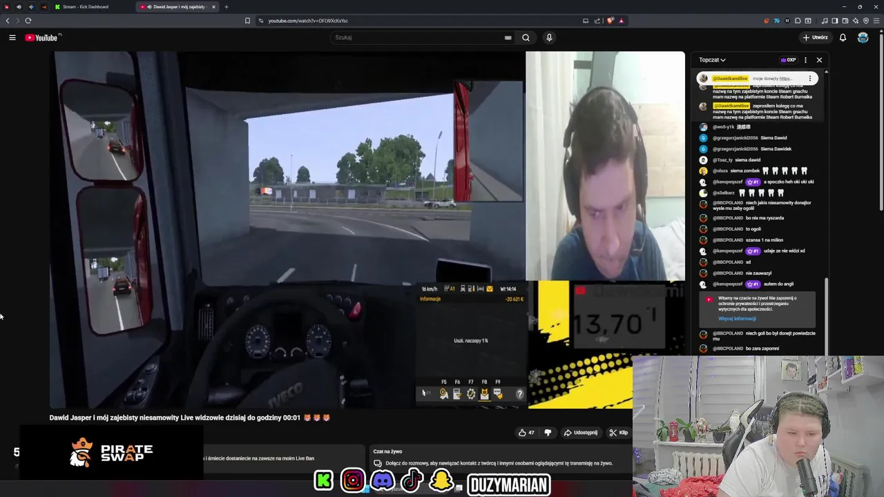
Task: Click the Utwórz create button
Action: click(815, 37)
